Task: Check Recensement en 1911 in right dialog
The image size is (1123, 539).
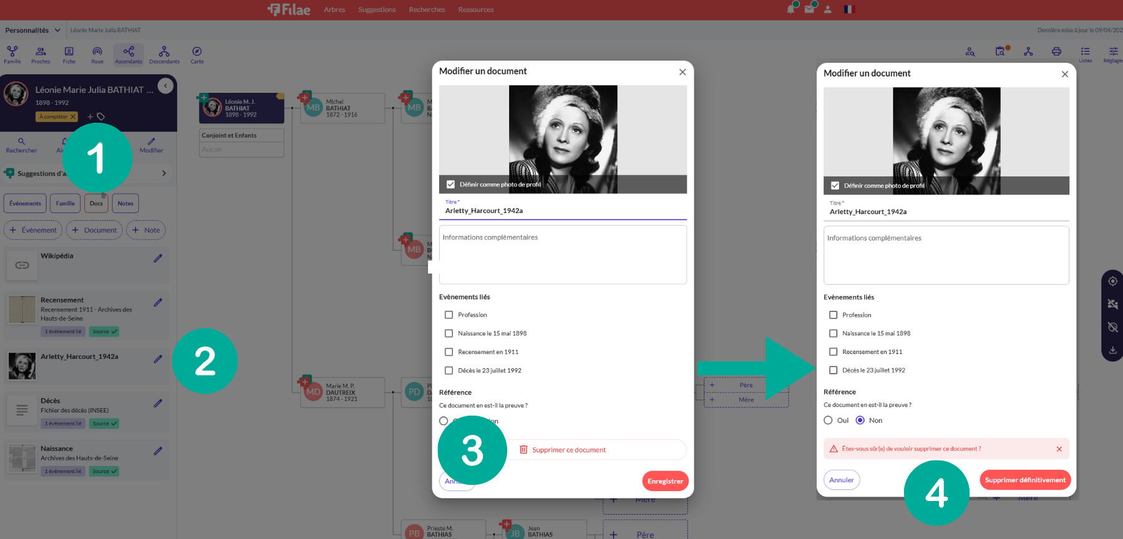Action: (x=833, y=352)
